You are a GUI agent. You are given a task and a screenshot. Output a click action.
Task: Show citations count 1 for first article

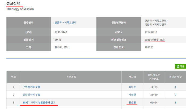click(175, 87)
